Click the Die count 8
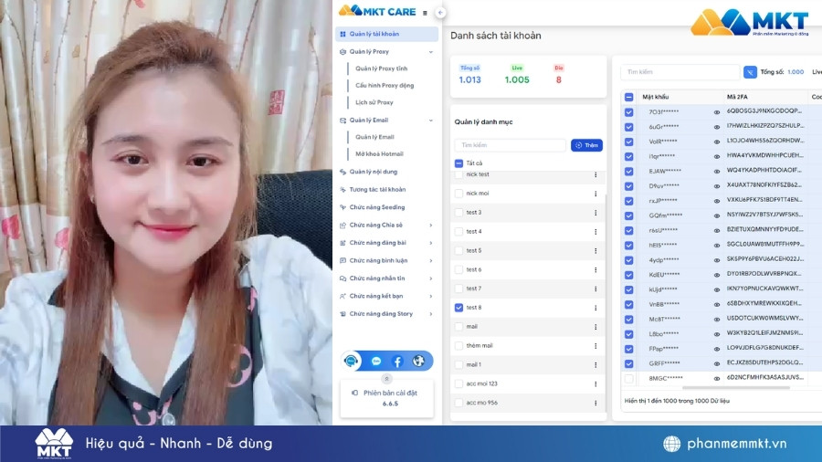Viewport: 822px width, 462px height. (x=559, y=80)
